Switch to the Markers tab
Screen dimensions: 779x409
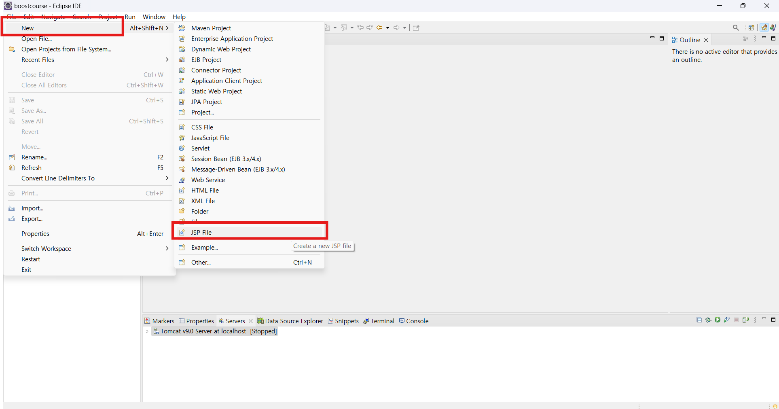coord(159,321)
